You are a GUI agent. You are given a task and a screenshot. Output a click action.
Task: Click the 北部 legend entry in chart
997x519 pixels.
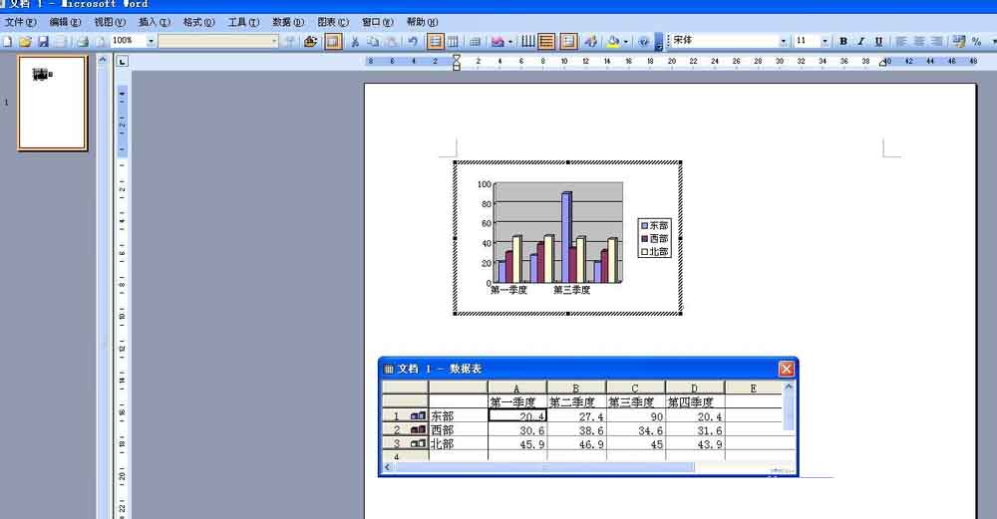(x=654, y=252)
